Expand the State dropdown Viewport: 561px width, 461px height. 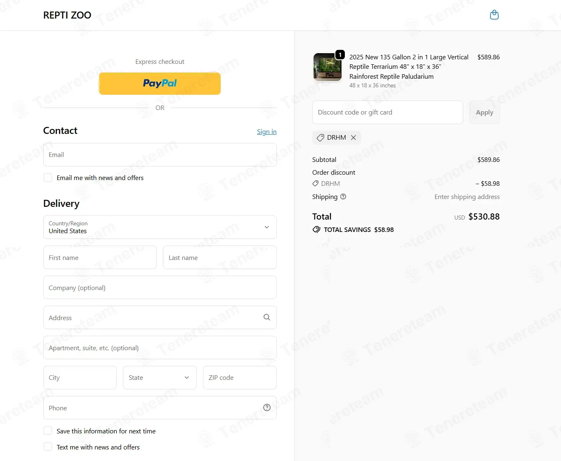(x=160, y=377)
